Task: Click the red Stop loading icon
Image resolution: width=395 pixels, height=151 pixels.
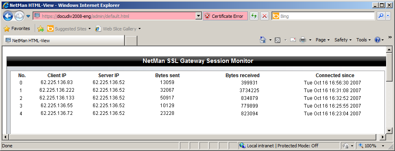Action: pos(265,16)
